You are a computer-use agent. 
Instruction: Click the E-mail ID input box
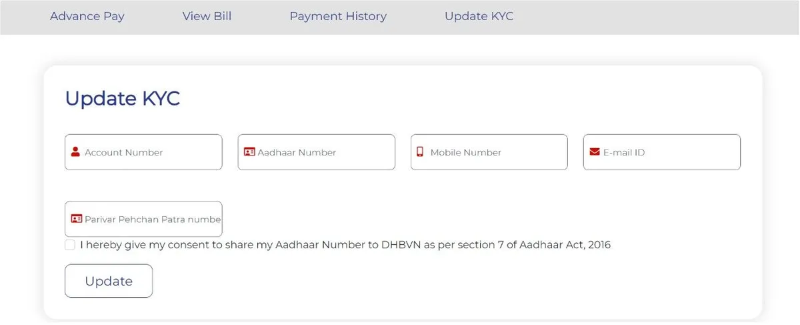tap(687, 152)
